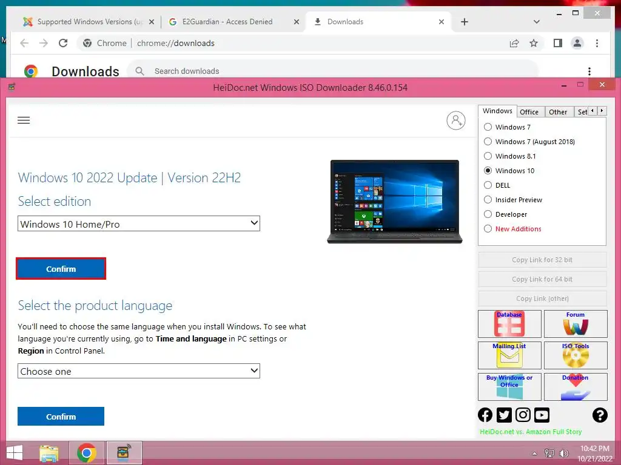Select Windows 7 radio button

(x=488, y=127)
